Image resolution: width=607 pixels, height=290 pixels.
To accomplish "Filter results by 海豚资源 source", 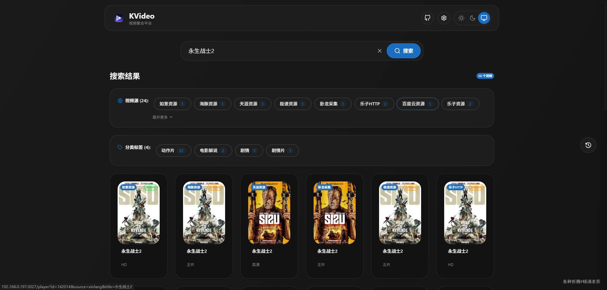I will pyautogui.click(x=212, y=104).
